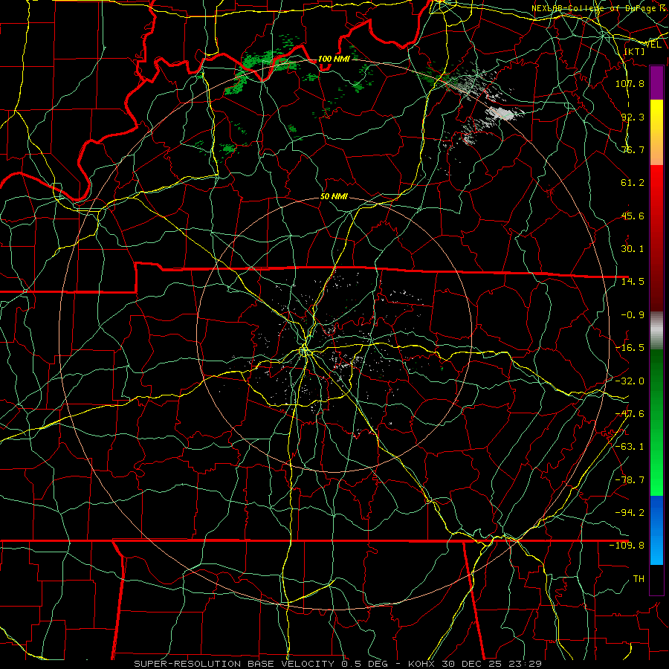Pick the green segment of color bar

[656, 422]
